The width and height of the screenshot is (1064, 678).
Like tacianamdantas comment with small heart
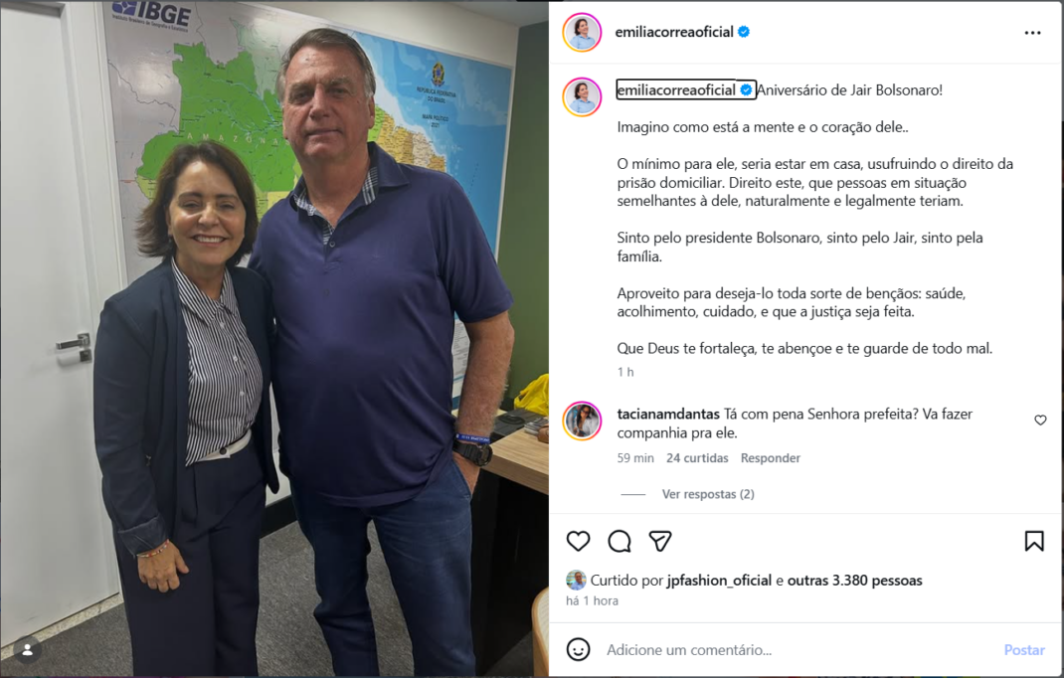[x=1040, y=421]
